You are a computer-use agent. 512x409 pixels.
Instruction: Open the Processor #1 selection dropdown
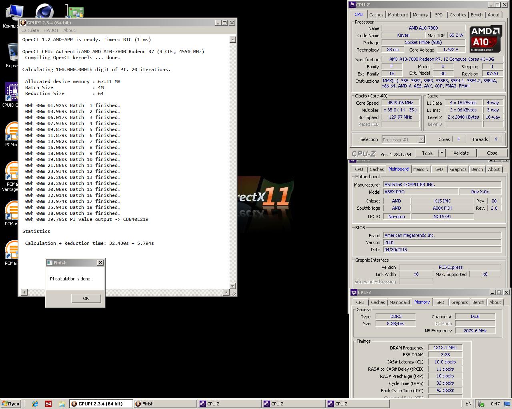tap(403, 139)
